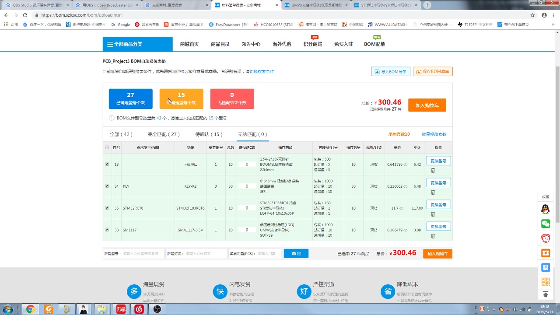The image size is (560, 315).
Task: Expand the 全部商品分类 category menu
Action: [138, 44]
